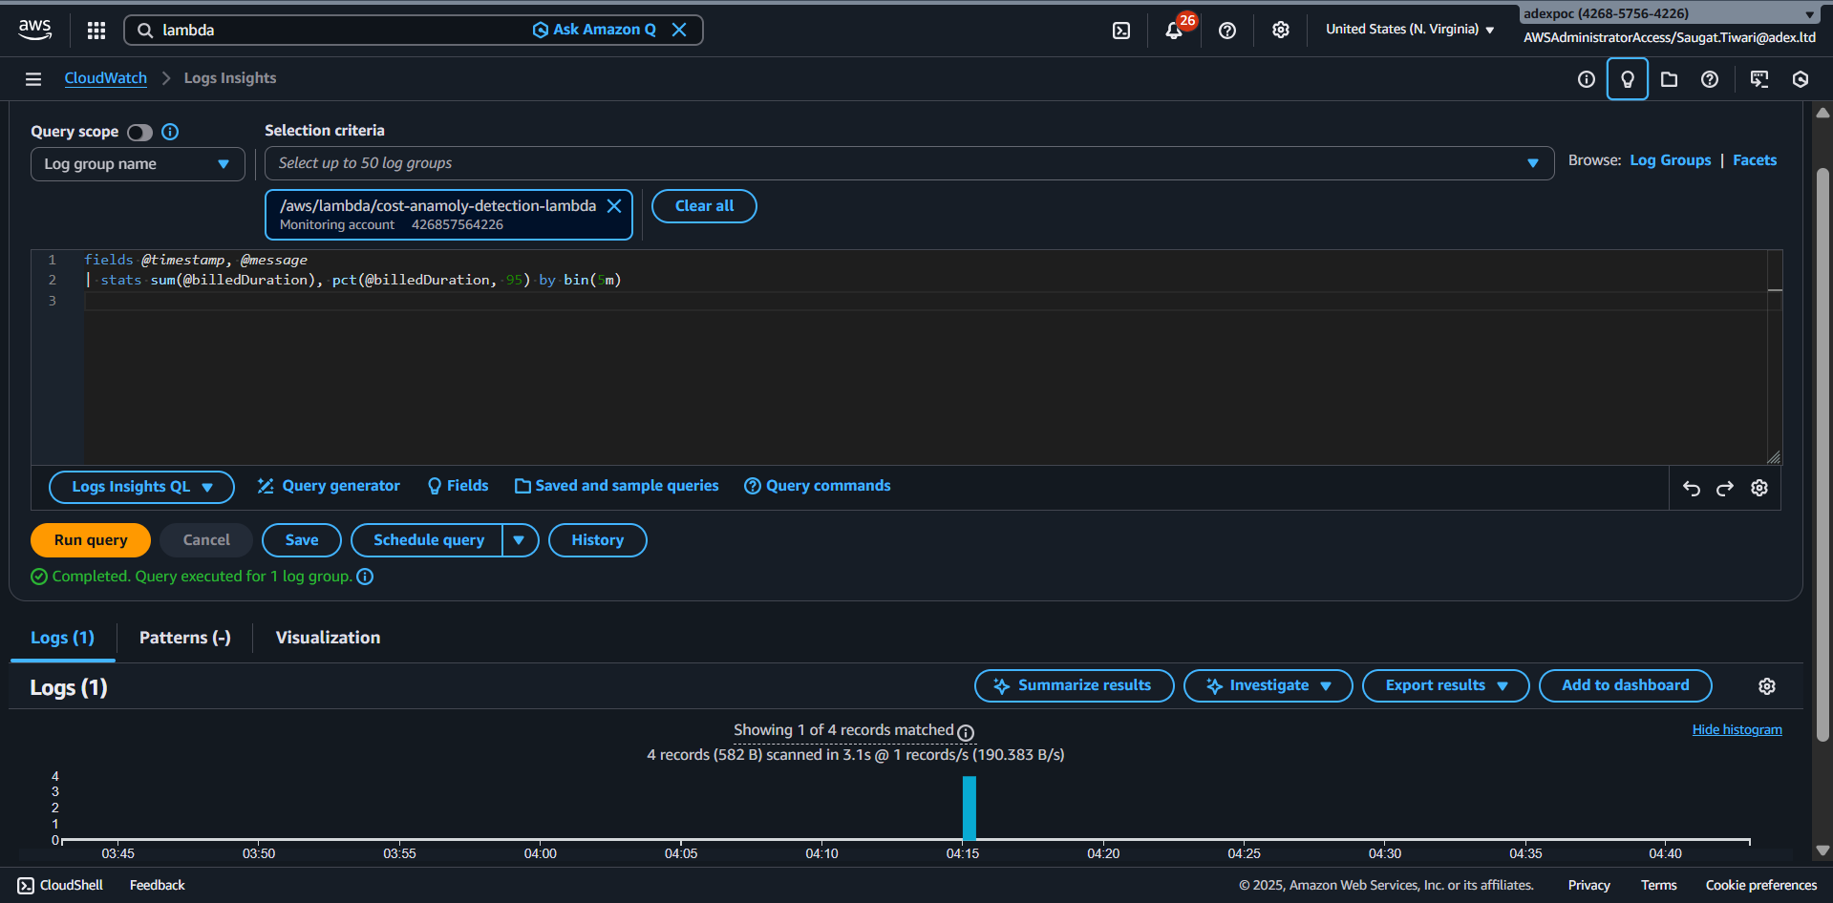The height and width of the screenshot is (903, 1833).
Task: Open the folder icon in the CloudWatch toolbar
Action: [x=1670, y=78]
